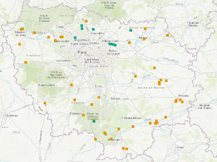Click the Versailles city label

[x=63, y=60]
